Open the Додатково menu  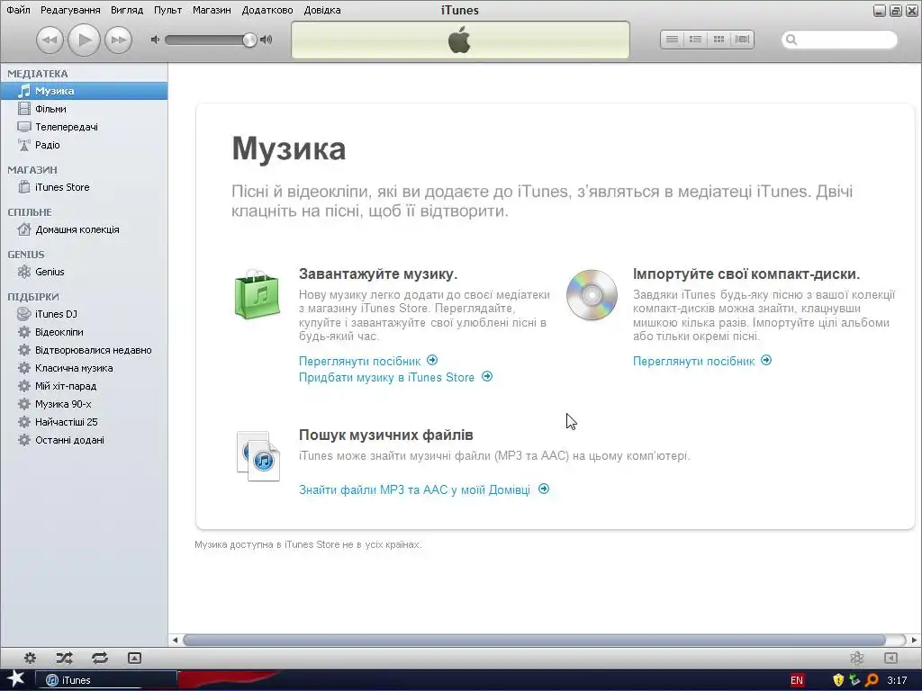[267, 10]
